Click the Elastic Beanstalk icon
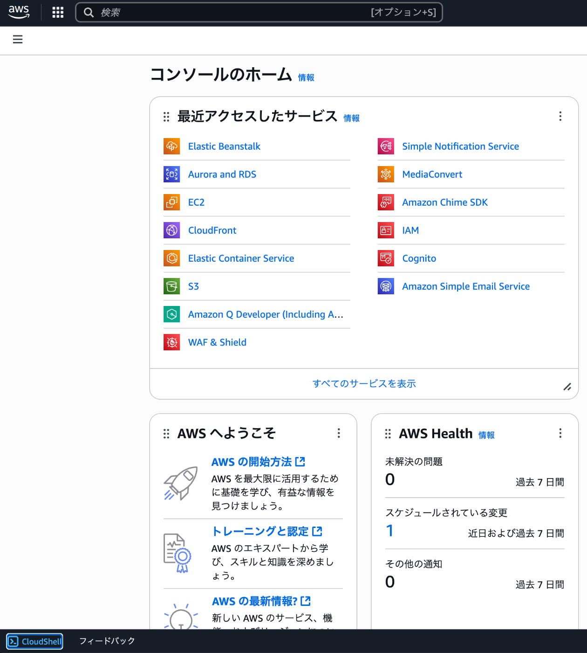Image resolution: width=587 pixels, height=653 pixels. 172,146
